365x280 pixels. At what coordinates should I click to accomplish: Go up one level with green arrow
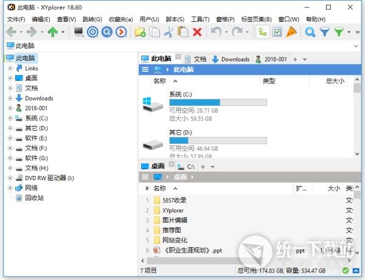click(x=52, y=32)
